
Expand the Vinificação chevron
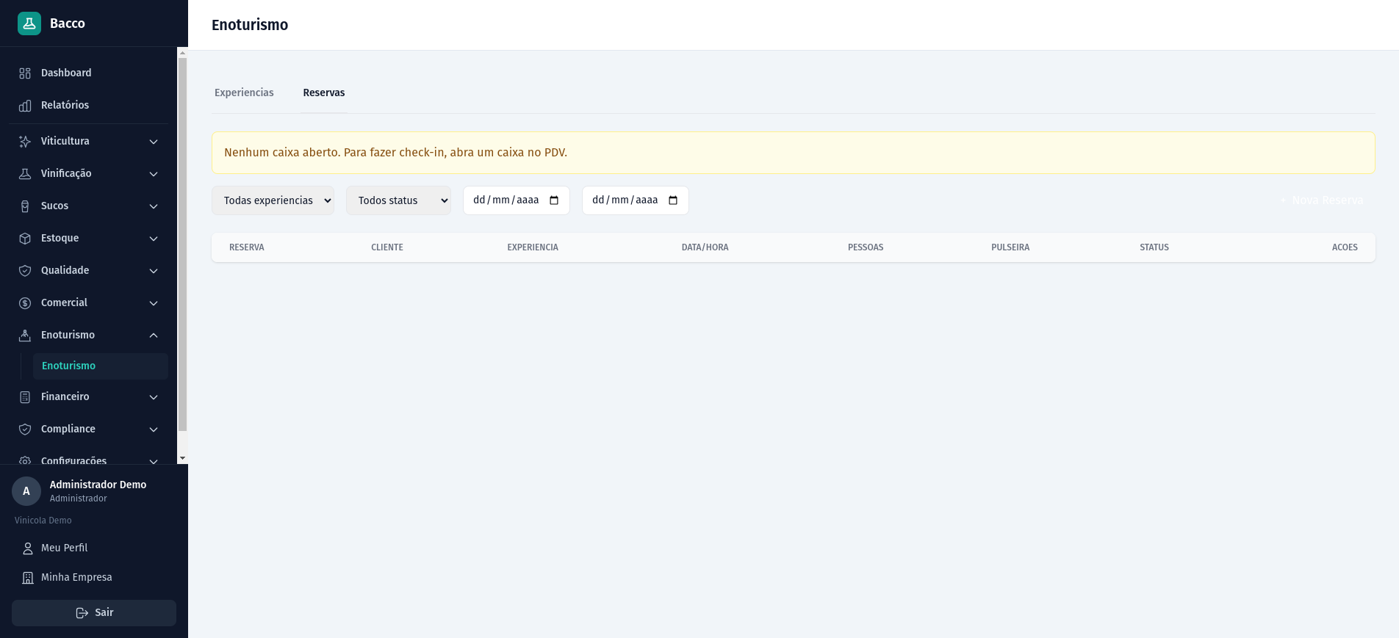[154, 174]
